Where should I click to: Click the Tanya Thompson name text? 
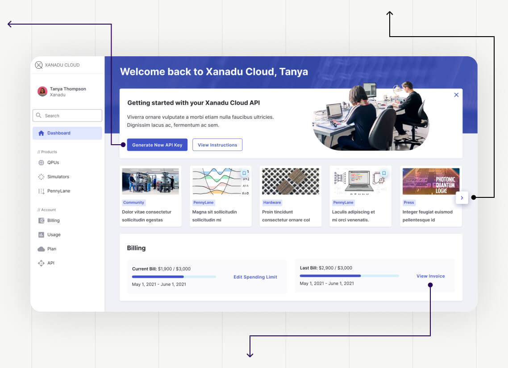(x=68, y=89)
